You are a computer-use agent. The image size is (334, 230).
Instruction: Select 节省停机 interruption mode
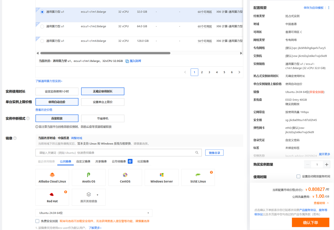(x=103, y=118)
